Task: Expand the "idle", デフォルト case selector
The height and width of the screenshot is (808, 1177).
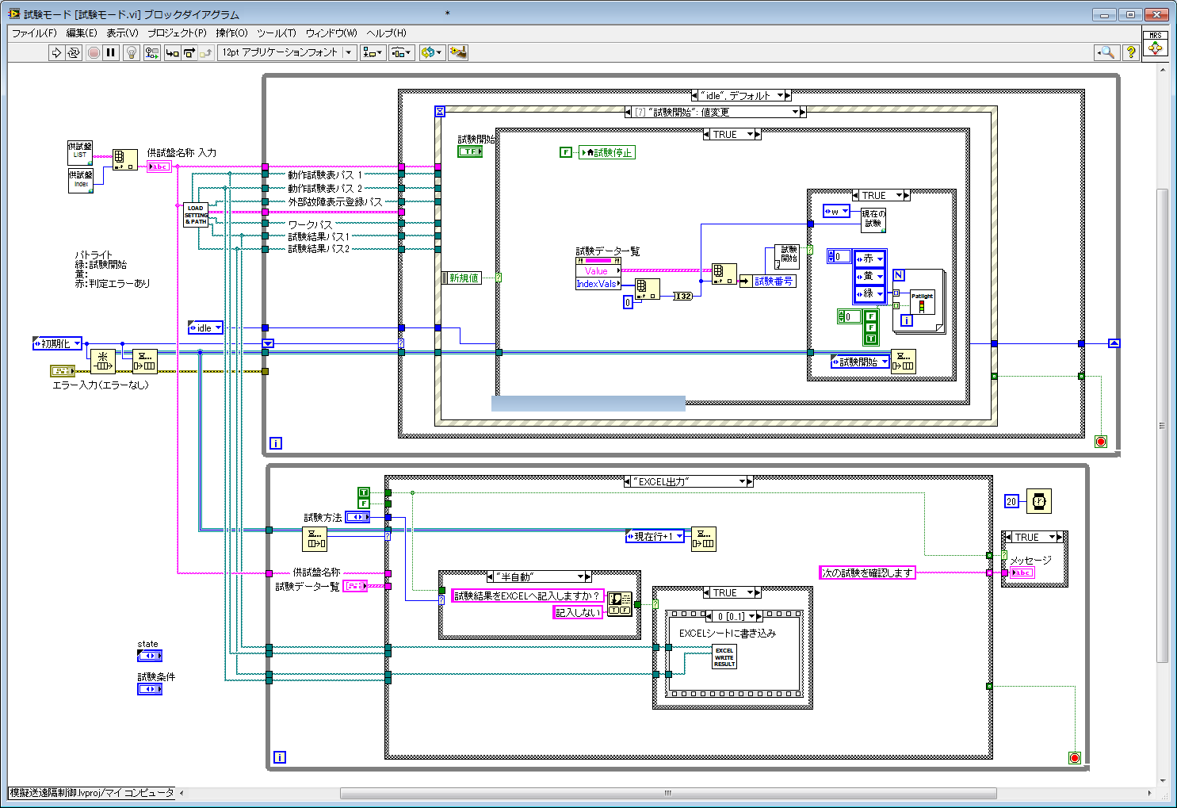Action: click(x=780, y=96)
